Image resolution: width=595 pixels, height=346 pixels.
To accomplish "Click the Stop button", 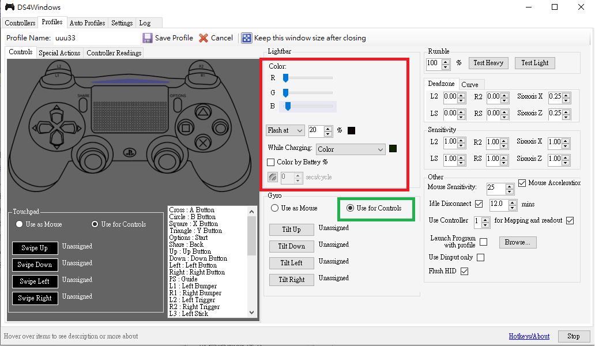I will tap(573, 336).
